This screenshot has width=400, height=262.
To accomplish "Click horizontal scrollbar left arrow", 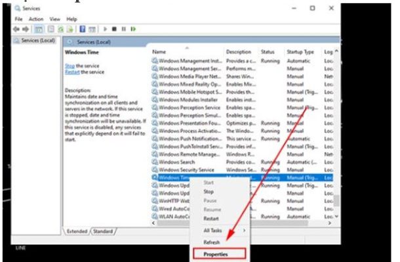I will point(153,223).
